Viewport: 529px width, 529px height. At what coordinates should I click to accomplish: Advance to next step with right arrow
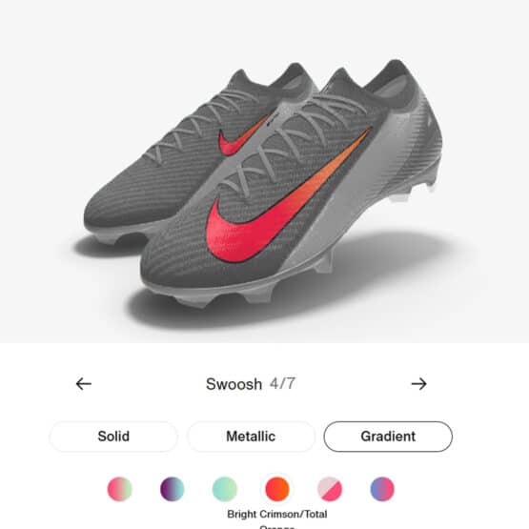(419, 383)
